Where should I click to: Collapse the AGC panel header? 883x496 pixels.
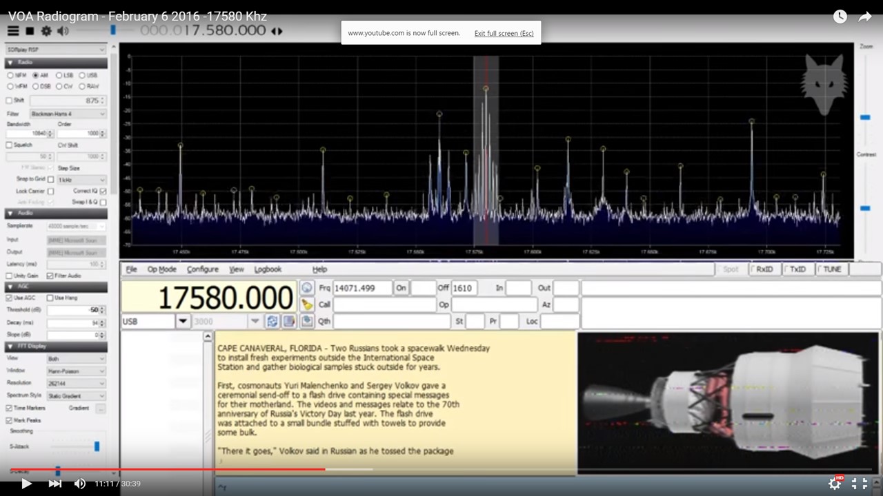56,286
